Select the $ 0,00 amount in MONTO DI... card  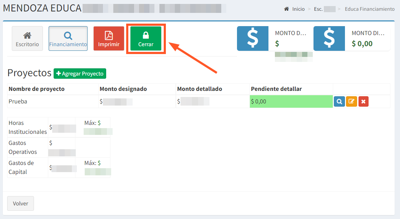click(x=362, y=44)
